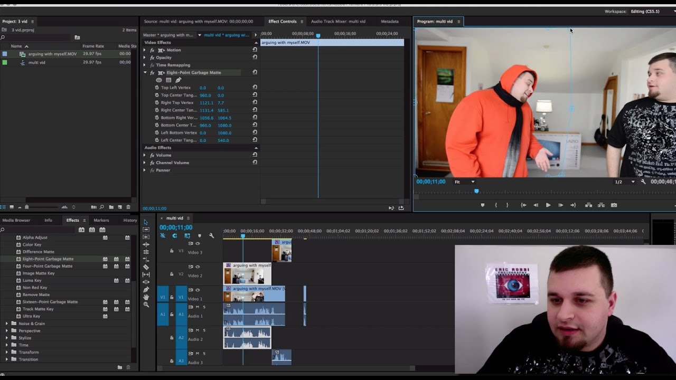Mute the Audio 1 track
Screen dimensions: 676x380
click(x=198, y=307)
